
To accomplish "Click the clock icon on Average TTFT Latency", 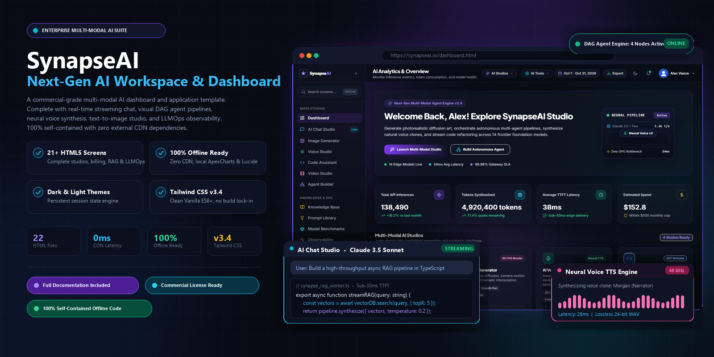I will click(601, 195).
